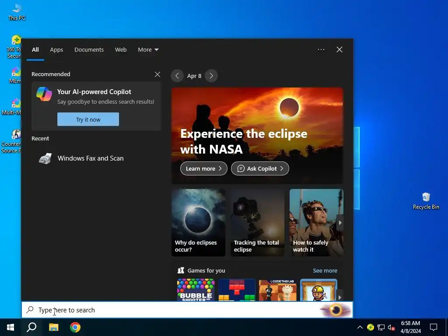This screenshot has height=336, width=448.
Task: Open the Recycle Bin desktop icon
Action: tap(426, 201)
